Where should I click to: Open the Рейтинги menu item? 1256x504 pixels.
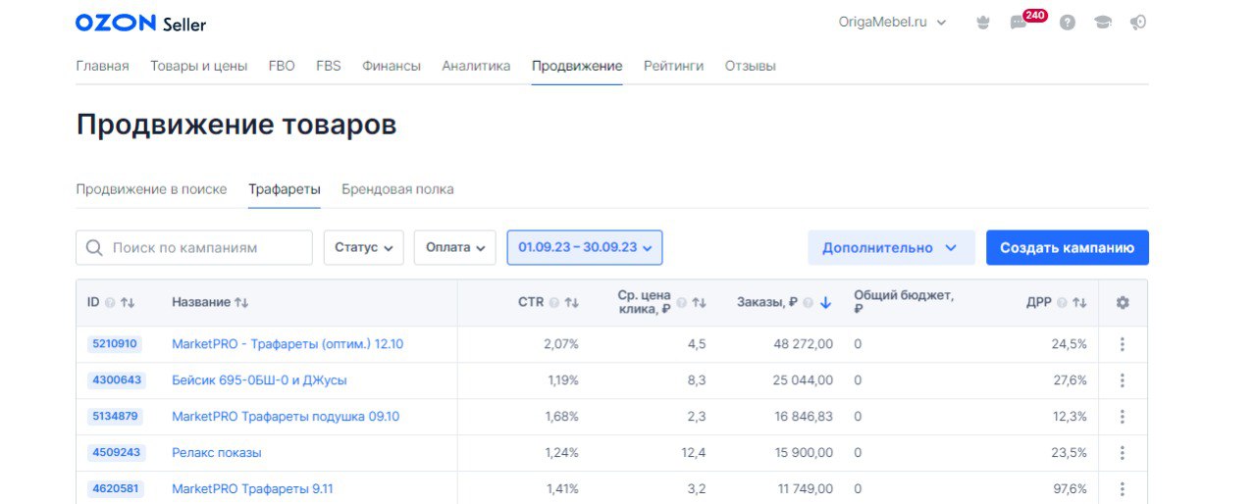pyautogui.click(x=673, y=66)
